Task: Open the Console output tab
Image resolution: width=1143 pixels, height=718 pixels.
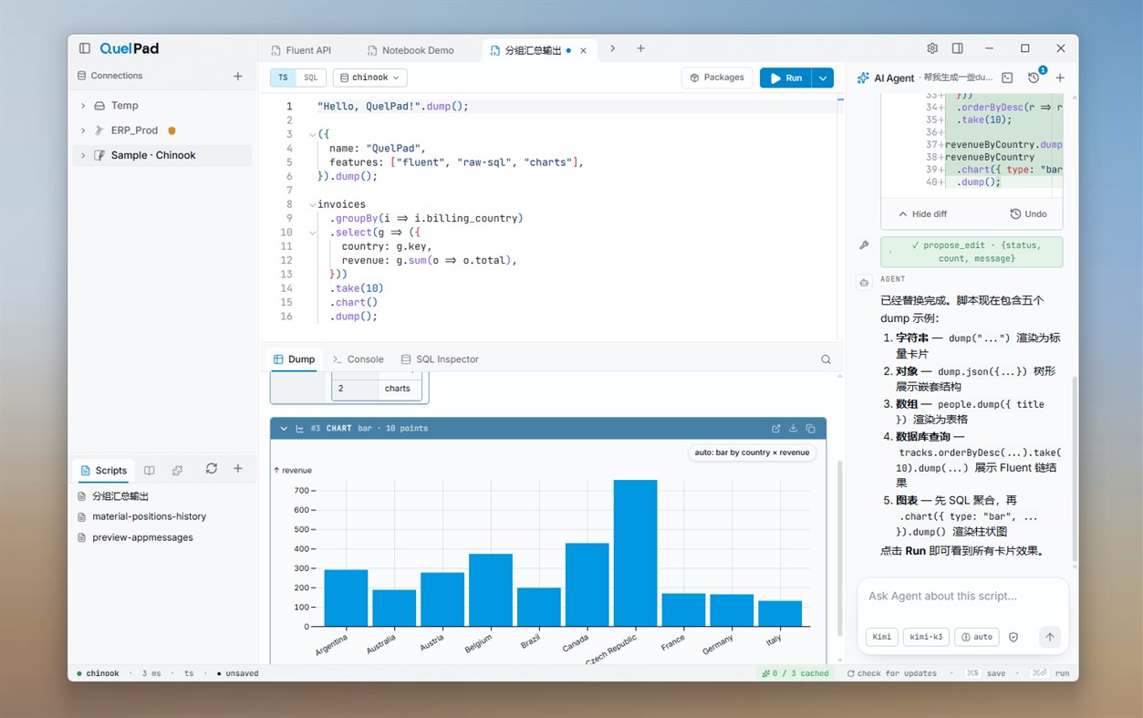Action: (358, 359)
